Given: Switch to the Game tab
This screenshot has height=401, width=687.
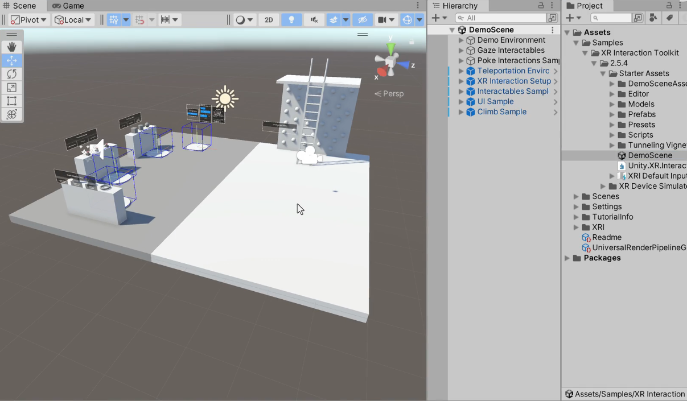Looking at the screenshot, I should pyautogui.click(x=68, y=6).
